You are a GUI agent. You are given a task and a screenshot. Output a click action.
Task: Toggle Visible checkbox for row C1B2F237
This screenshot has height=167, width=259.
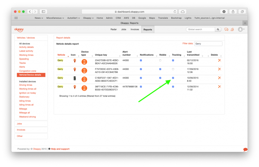(160, 78)
